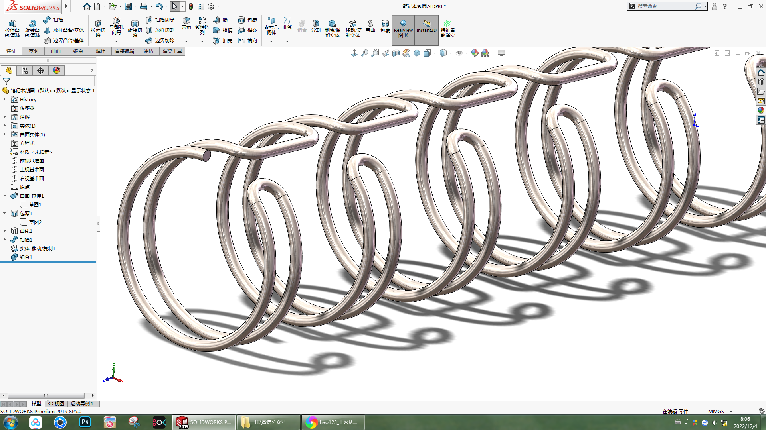Screen dimensions: 766x430
Task: Expand the 实体(1) solid bodies folder
Action: pos(5,126)
